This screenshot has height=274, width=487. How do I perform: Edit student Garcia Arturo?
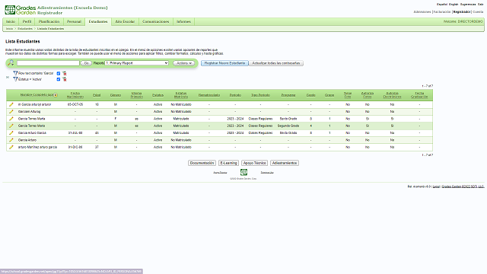click(11, 140)
